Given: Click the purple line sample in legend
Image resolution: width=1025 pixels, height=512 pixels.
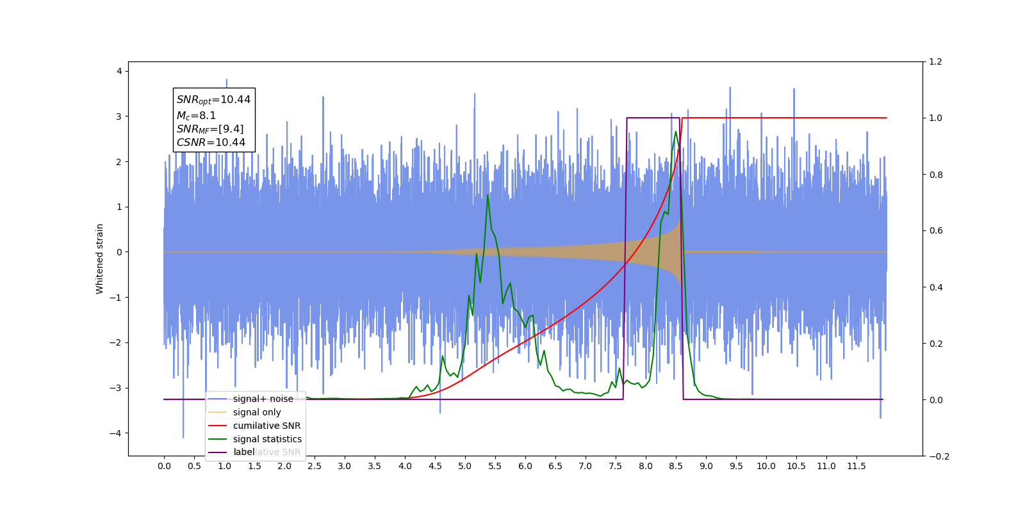Looking at the screenshot, I should click(218, 452).
